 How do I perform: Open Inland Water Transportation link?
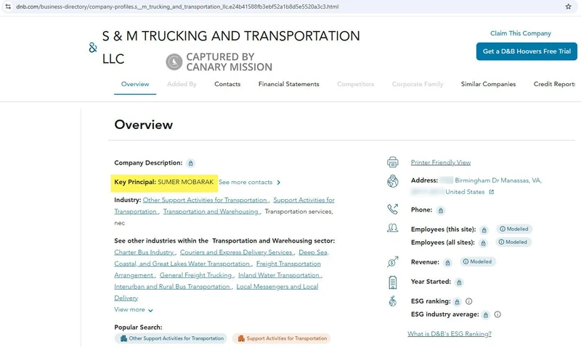279,275
